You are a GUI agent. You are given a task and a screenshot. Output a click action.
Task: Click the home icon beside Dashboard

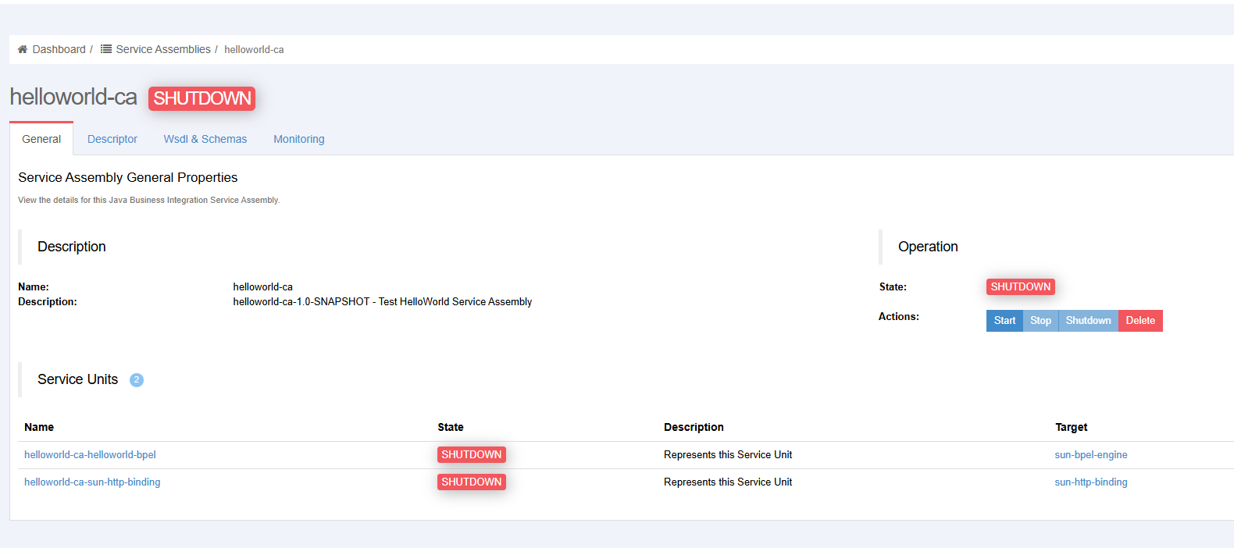(x=23, y=49)
